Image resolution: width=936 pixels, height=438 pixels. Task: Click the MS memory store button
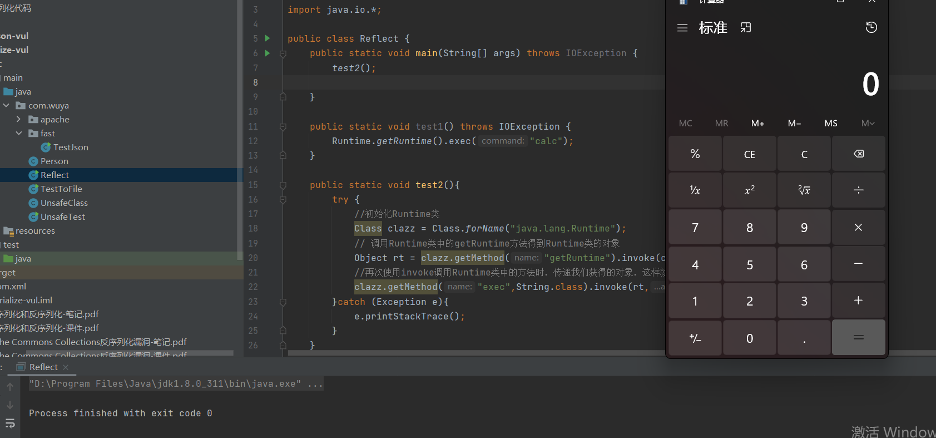pos(831,123)
